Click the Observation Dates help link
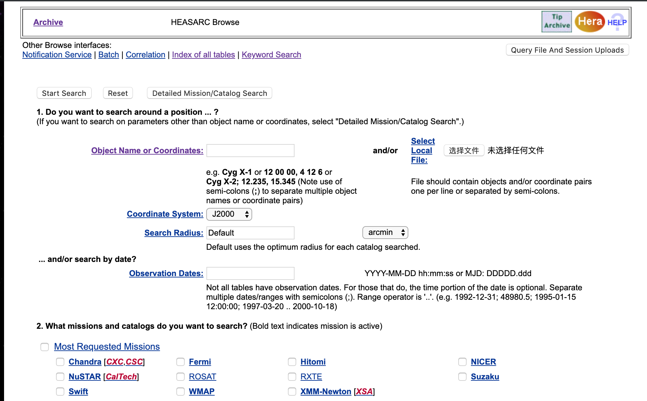This screenshot has height=401, width=647. coord(166,273)
